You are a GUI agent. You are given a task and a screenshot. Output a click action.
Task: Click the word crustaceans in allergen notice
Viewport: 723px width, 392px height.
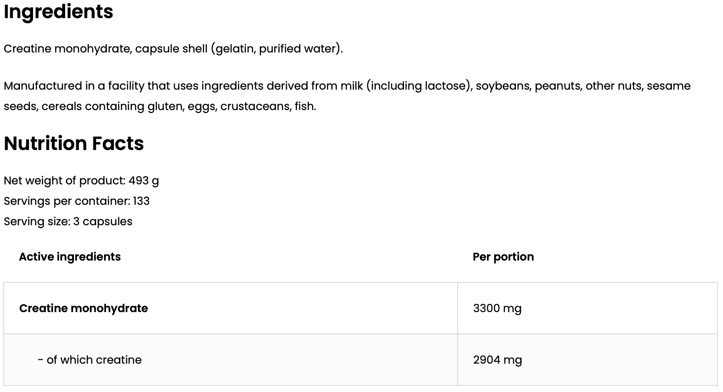255,106
